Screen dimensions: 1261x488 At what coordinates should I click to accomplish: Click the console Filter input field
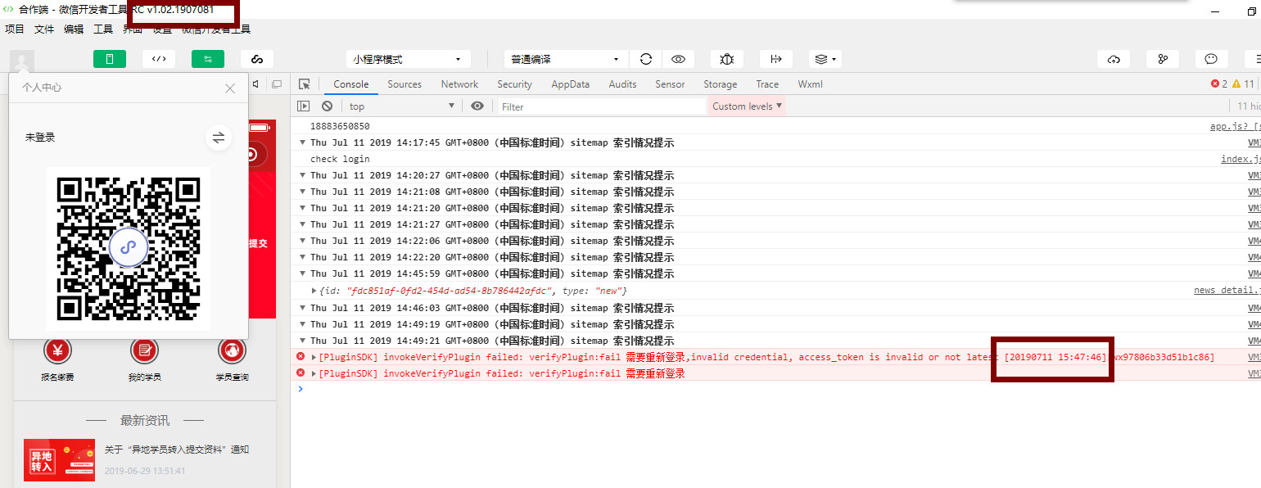point(600,106)
